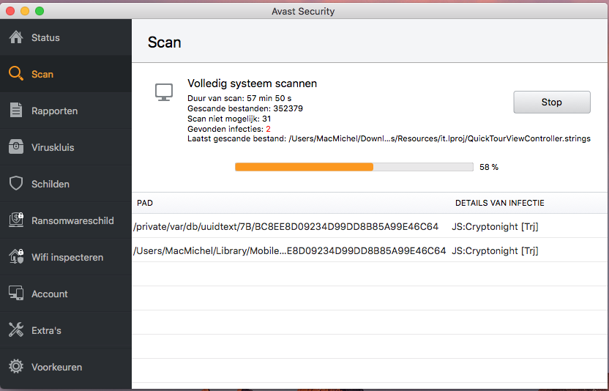Click the Scan niet mogelijk line

pyautogui.click(x=229, y=119)
